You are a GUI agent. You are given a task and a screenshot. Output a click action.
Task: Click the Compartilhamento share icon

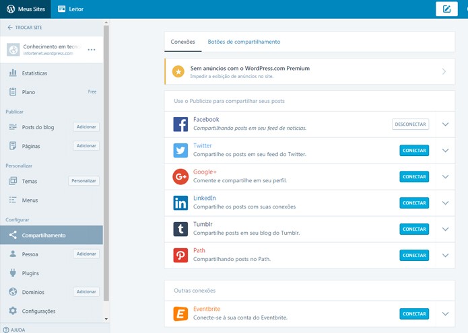pyautogui.click(x=13, y=235)
